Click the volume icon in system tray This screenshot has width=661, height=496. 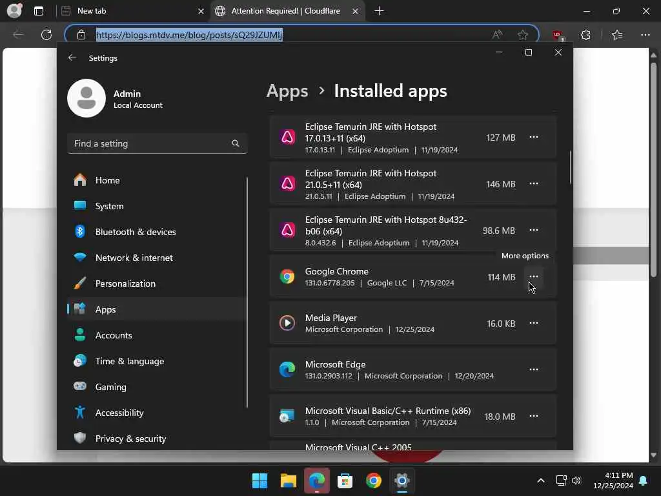coord(576,480)
